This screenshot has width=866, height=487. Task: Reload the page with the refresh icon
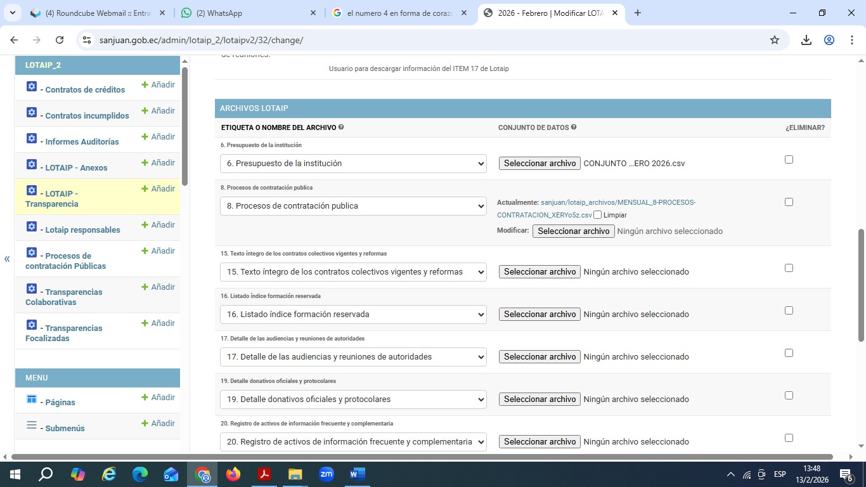[x=60, y=40]
